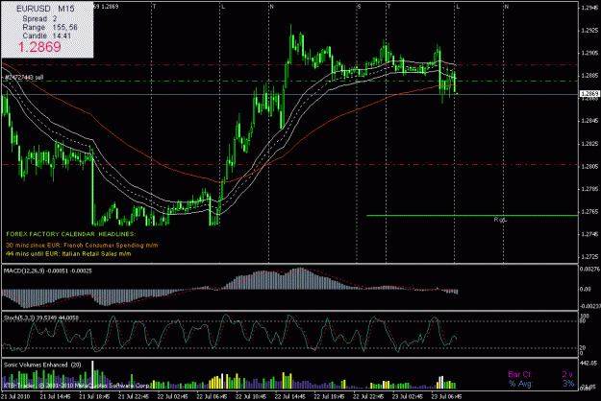
Task: Click the 1.2785 price axis label
Action: click(589, 189)
